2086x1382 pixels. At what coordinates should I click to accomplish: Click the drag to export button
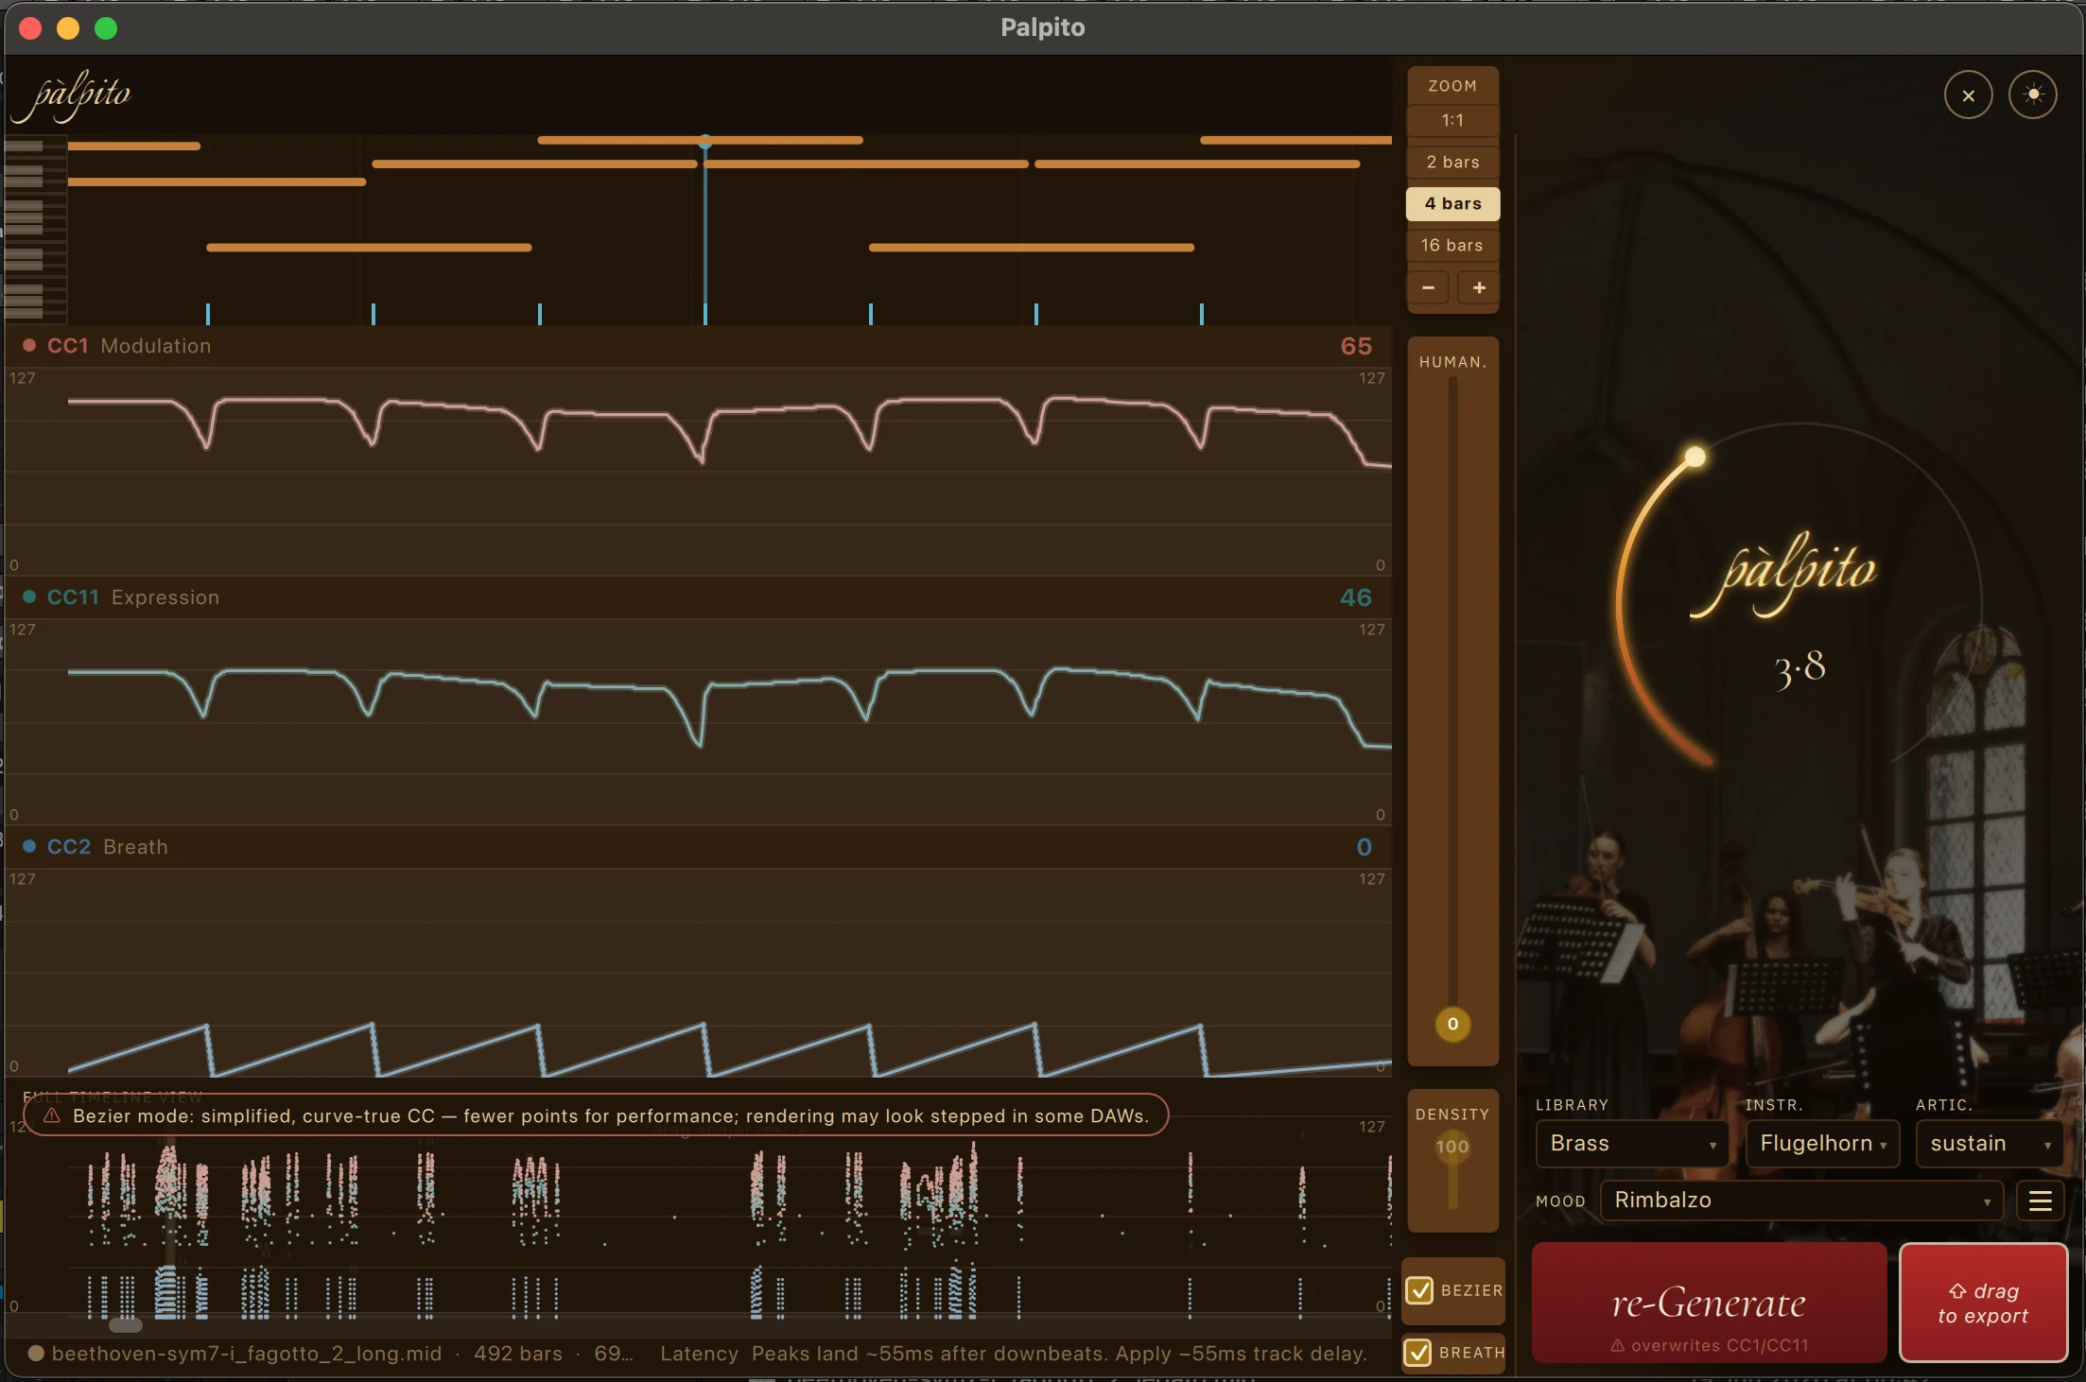point(1983,1304)
